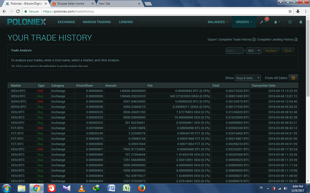Open a new browser tab button
Screen dimensions: 310x193
pos(148,4)
